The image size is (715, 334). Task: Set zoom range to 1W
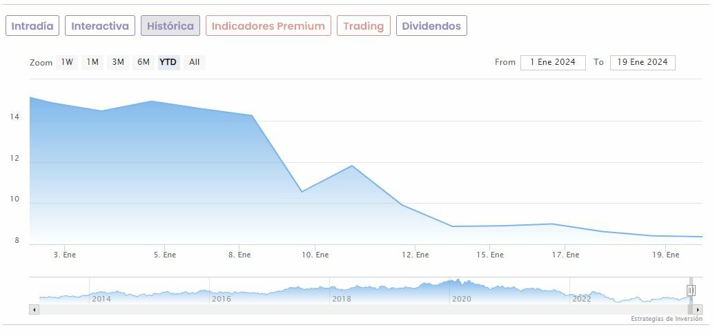pos(67,62)
